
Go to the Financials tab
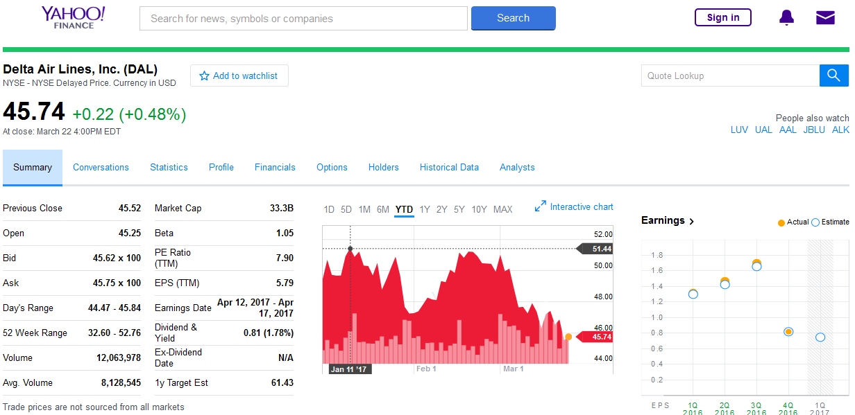(x=275, y=167)
